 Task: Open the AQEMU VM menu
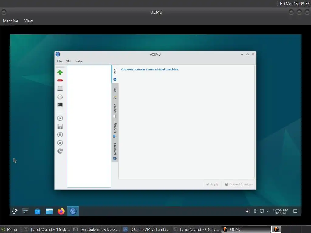(68, 61)
